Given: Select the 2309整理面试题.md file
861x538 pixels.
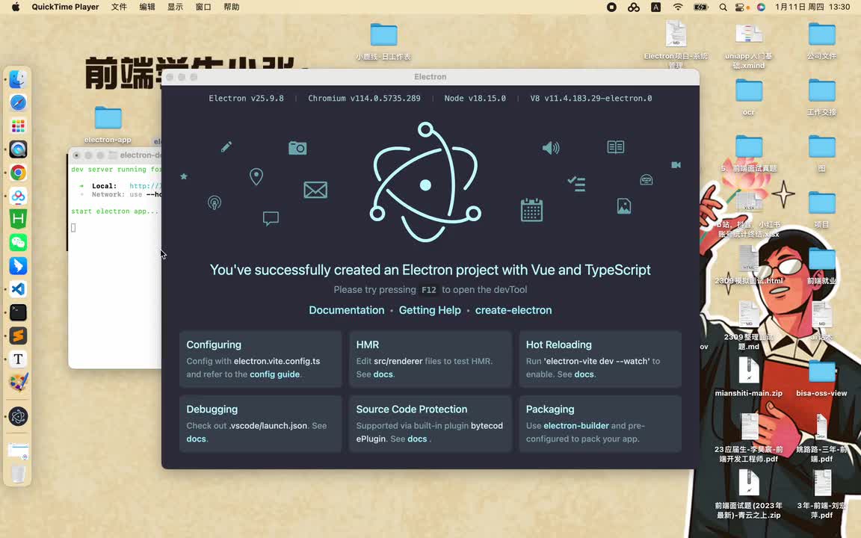Looking at the screenshot, I should tap(749, 326).
